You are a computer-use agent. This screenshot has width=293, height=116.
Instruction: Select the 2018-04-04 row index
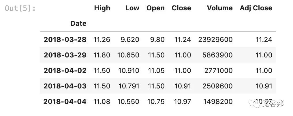[65, 101]
